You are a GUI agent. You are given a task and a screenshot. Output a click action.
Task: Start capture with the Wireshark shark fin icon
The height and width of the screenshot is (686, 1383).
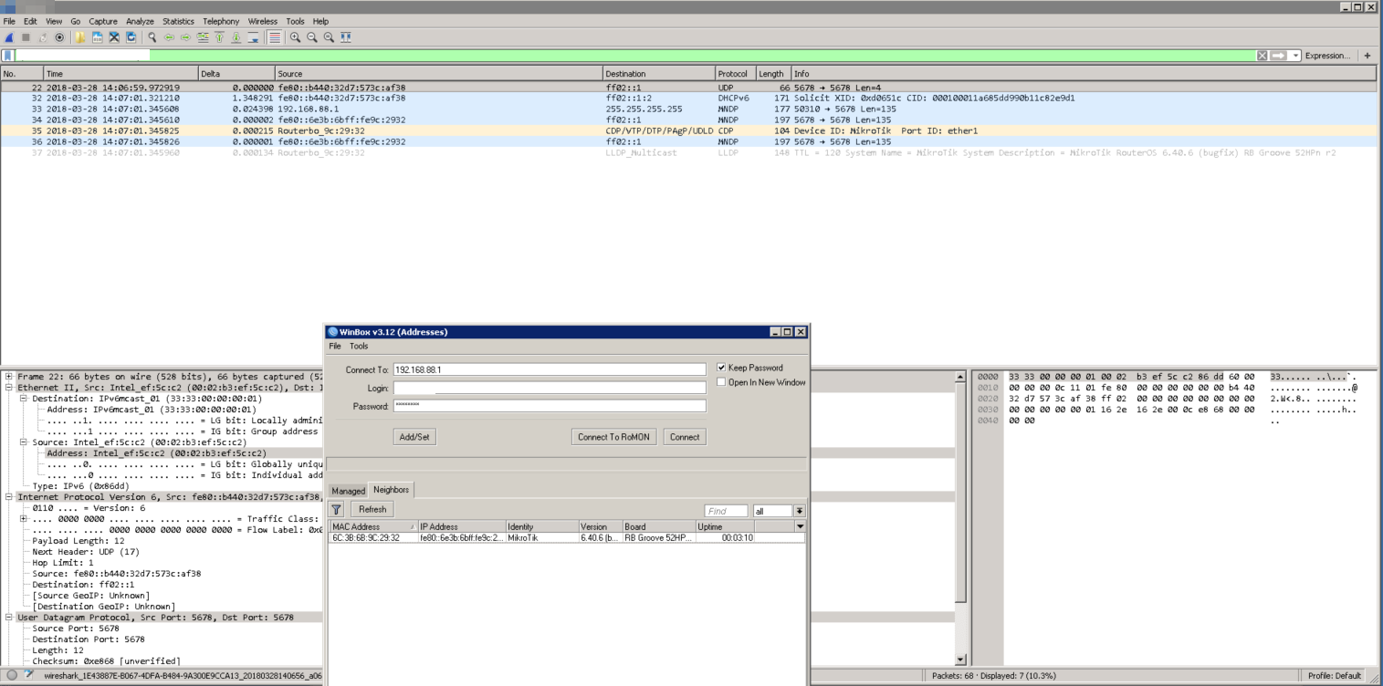9,37
